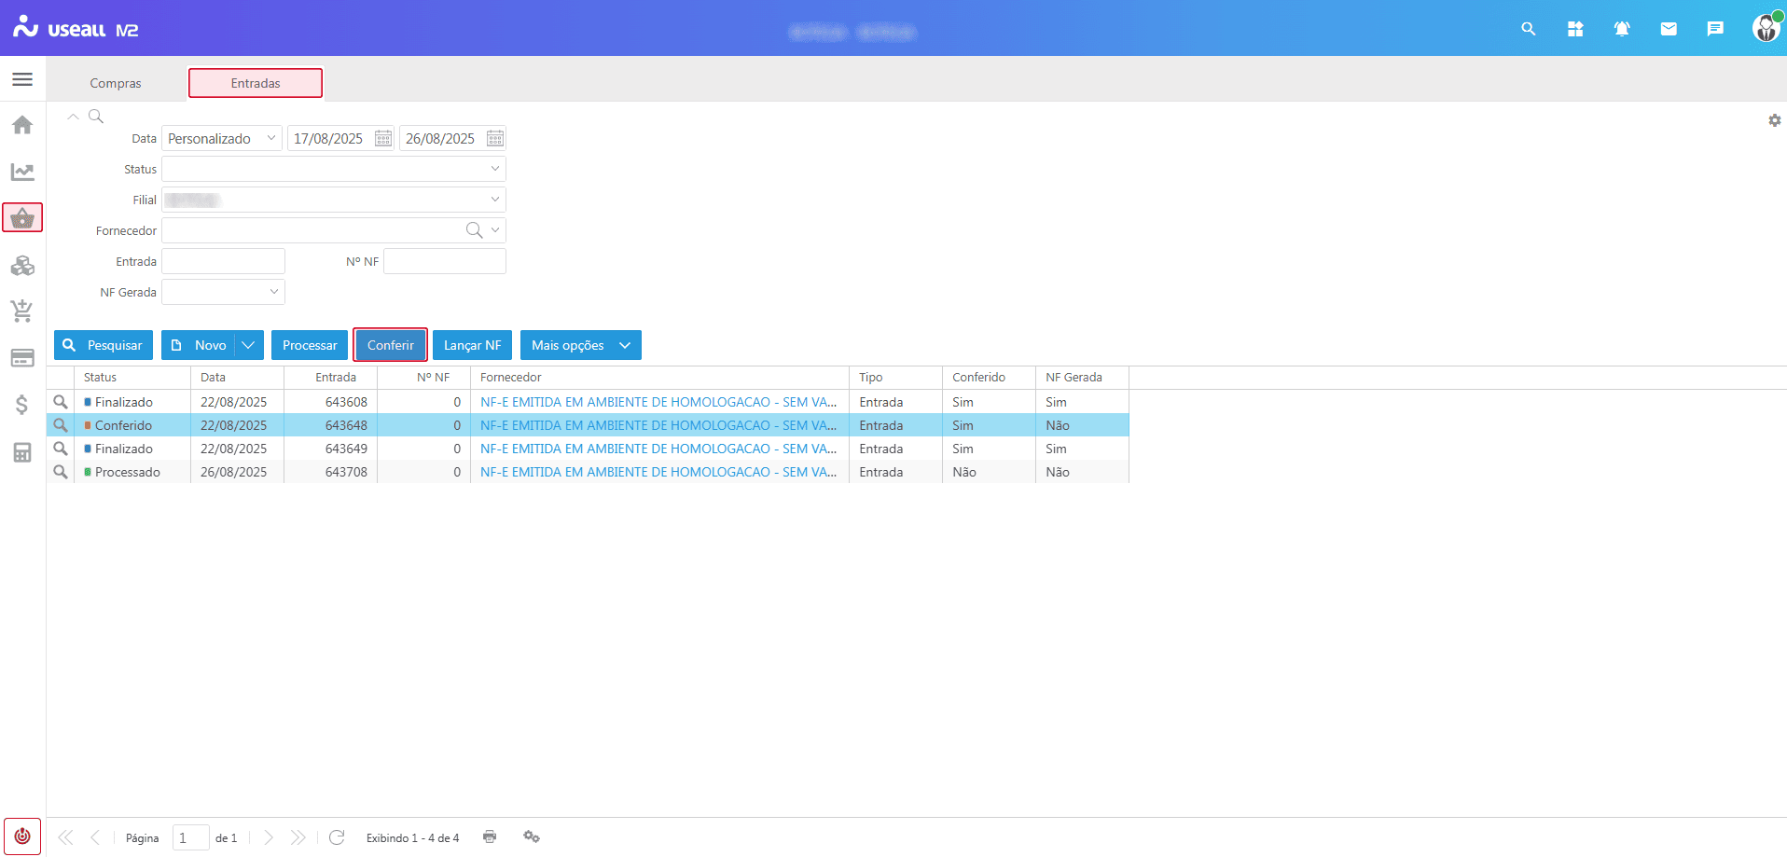Open the chart analytics sidebar icon

(22, 172)
